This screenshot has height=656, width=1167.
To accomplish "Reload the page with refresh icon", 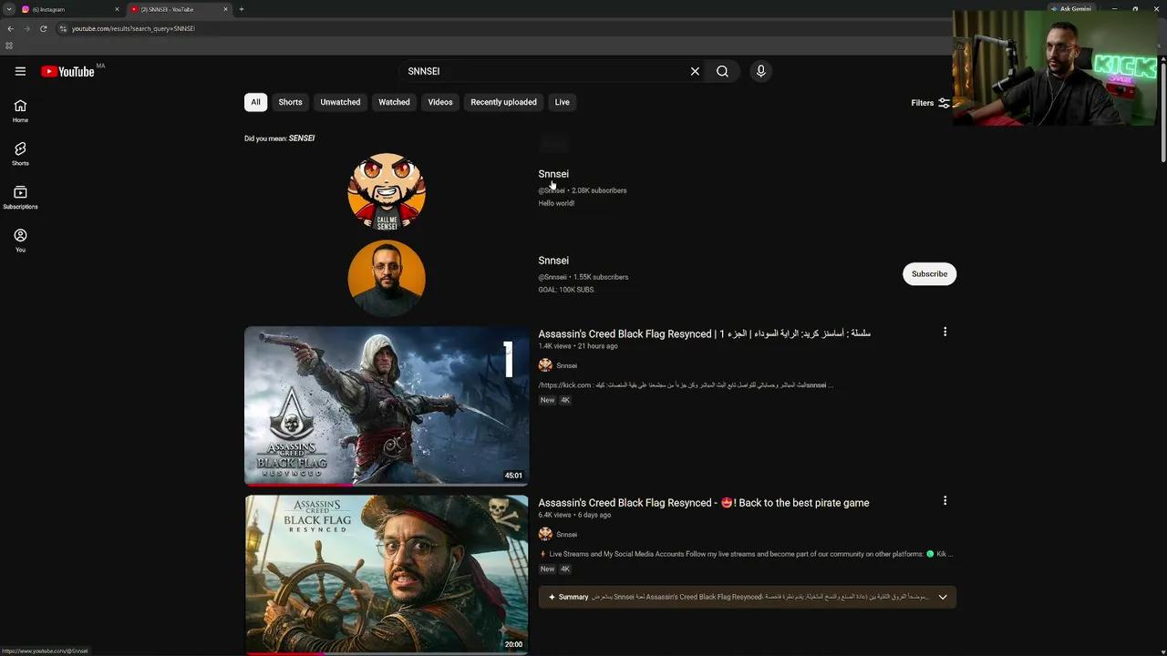I will point(43,28).
